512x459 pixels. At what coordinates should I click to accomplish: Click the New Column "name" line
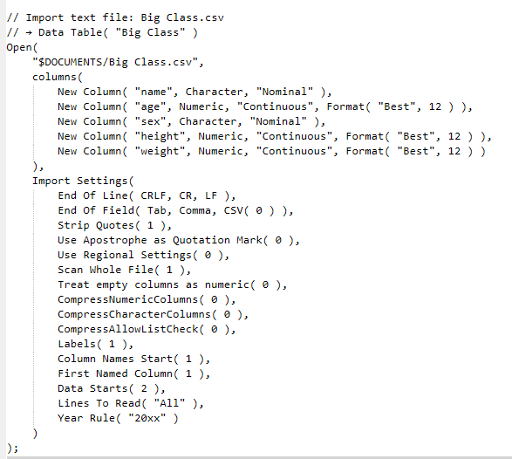(195, 92)
